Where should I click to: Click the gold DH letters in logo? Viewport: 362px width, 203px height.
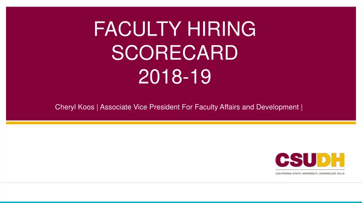(x=331, y=160)
